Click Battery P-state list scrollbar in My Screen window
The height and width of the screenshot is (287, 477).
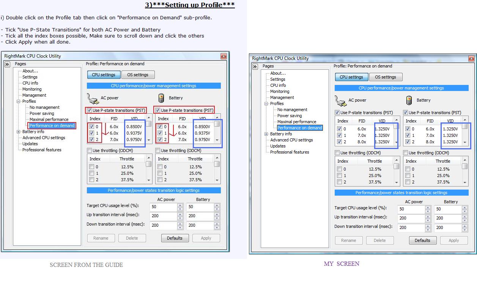(x=465, y=132)
